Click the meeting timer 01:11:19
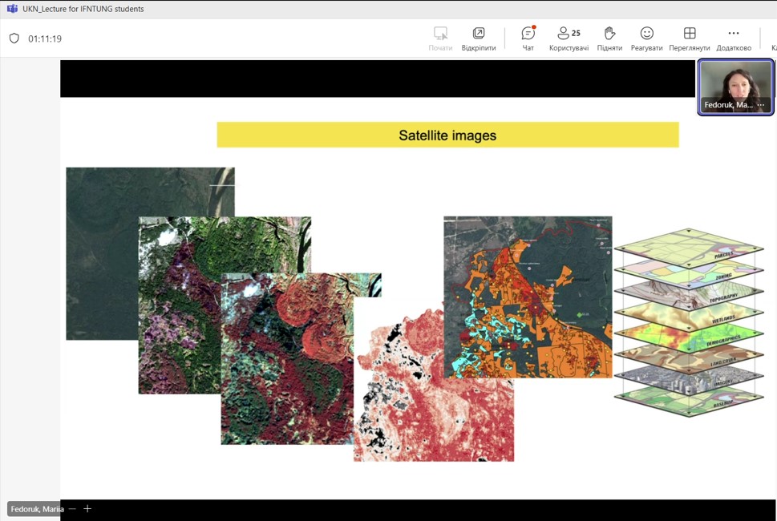This screenshot has width=777, height=521. (x=45, y=38)
